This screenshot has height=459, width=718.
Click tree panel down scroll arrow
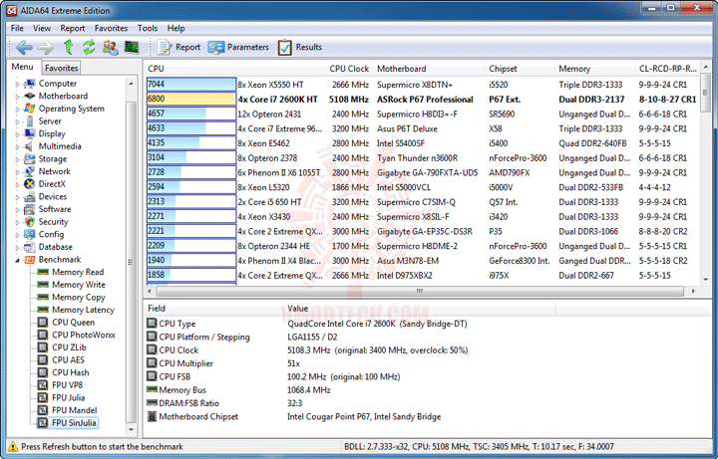coord(131,429)
